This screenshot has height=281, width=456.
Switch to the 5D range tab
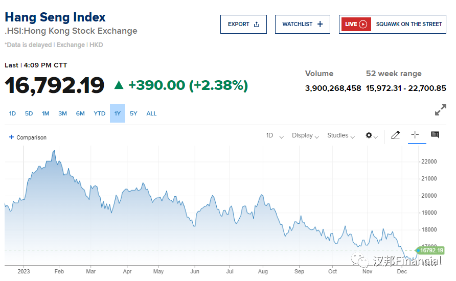pos(29,113)
